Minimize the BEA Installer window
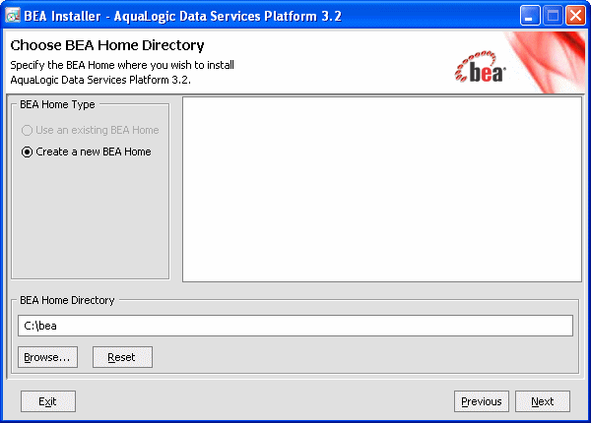This screenshot has width=591, height=423. point(530,16)
